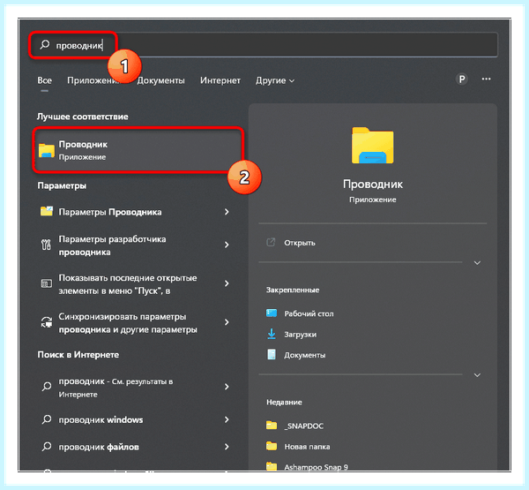The image size is (529, 490).
Task: Click the Документы document icon
Action: coord(272,355)
